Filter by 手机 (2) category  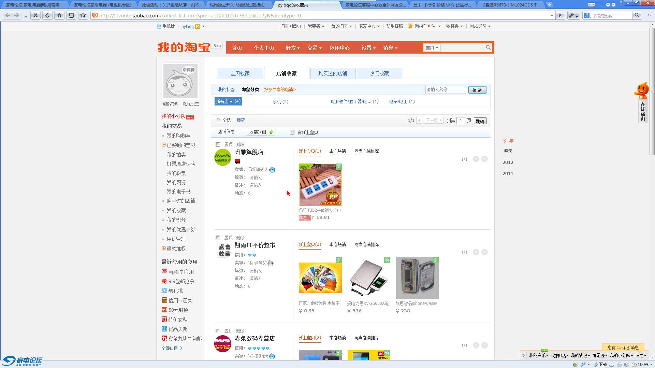280,101
